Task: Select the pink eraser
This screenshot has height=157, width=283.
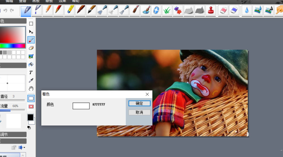Action: pos(223,10)
